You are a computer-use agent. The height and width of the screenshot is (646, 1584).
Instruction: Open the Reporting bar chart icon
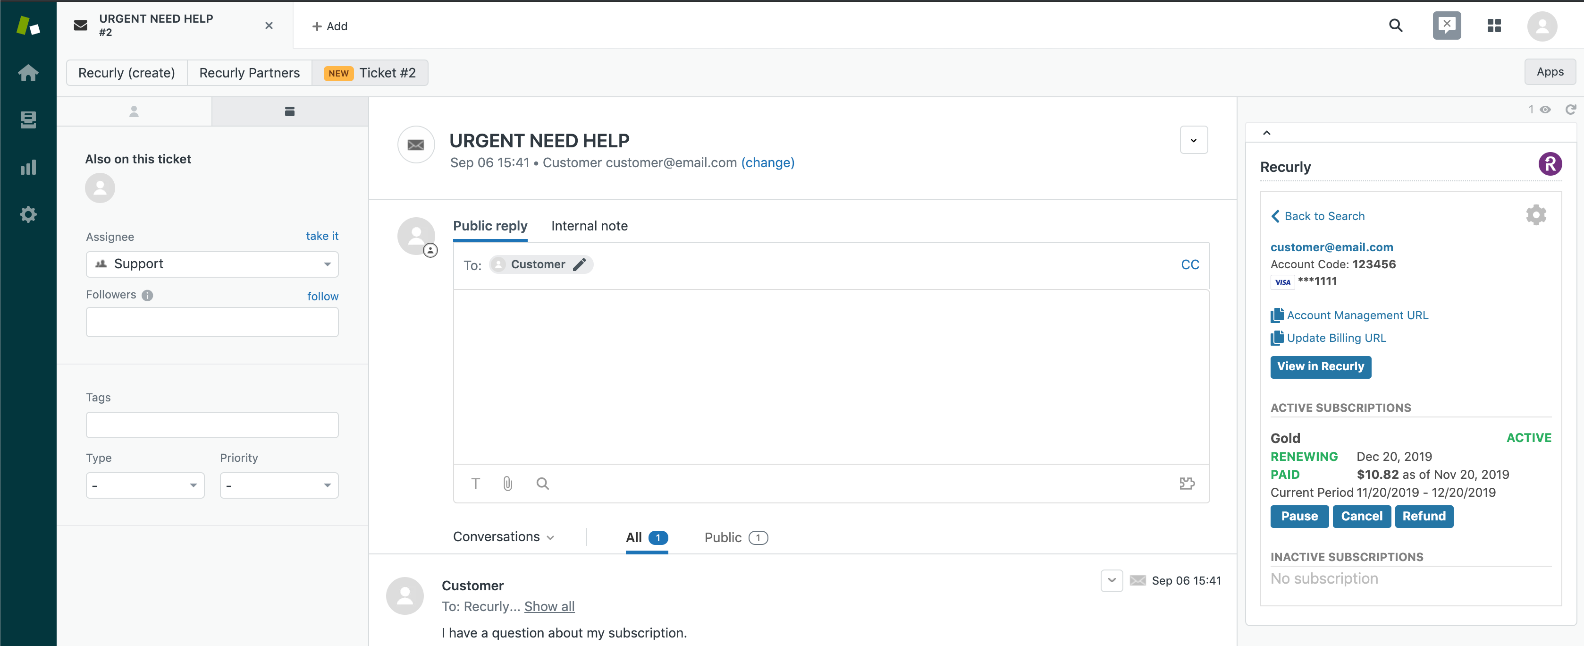28,167
